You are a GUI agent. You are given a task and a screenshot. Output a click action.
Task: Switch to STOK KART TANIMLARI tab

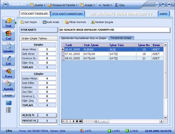[35, 14]
